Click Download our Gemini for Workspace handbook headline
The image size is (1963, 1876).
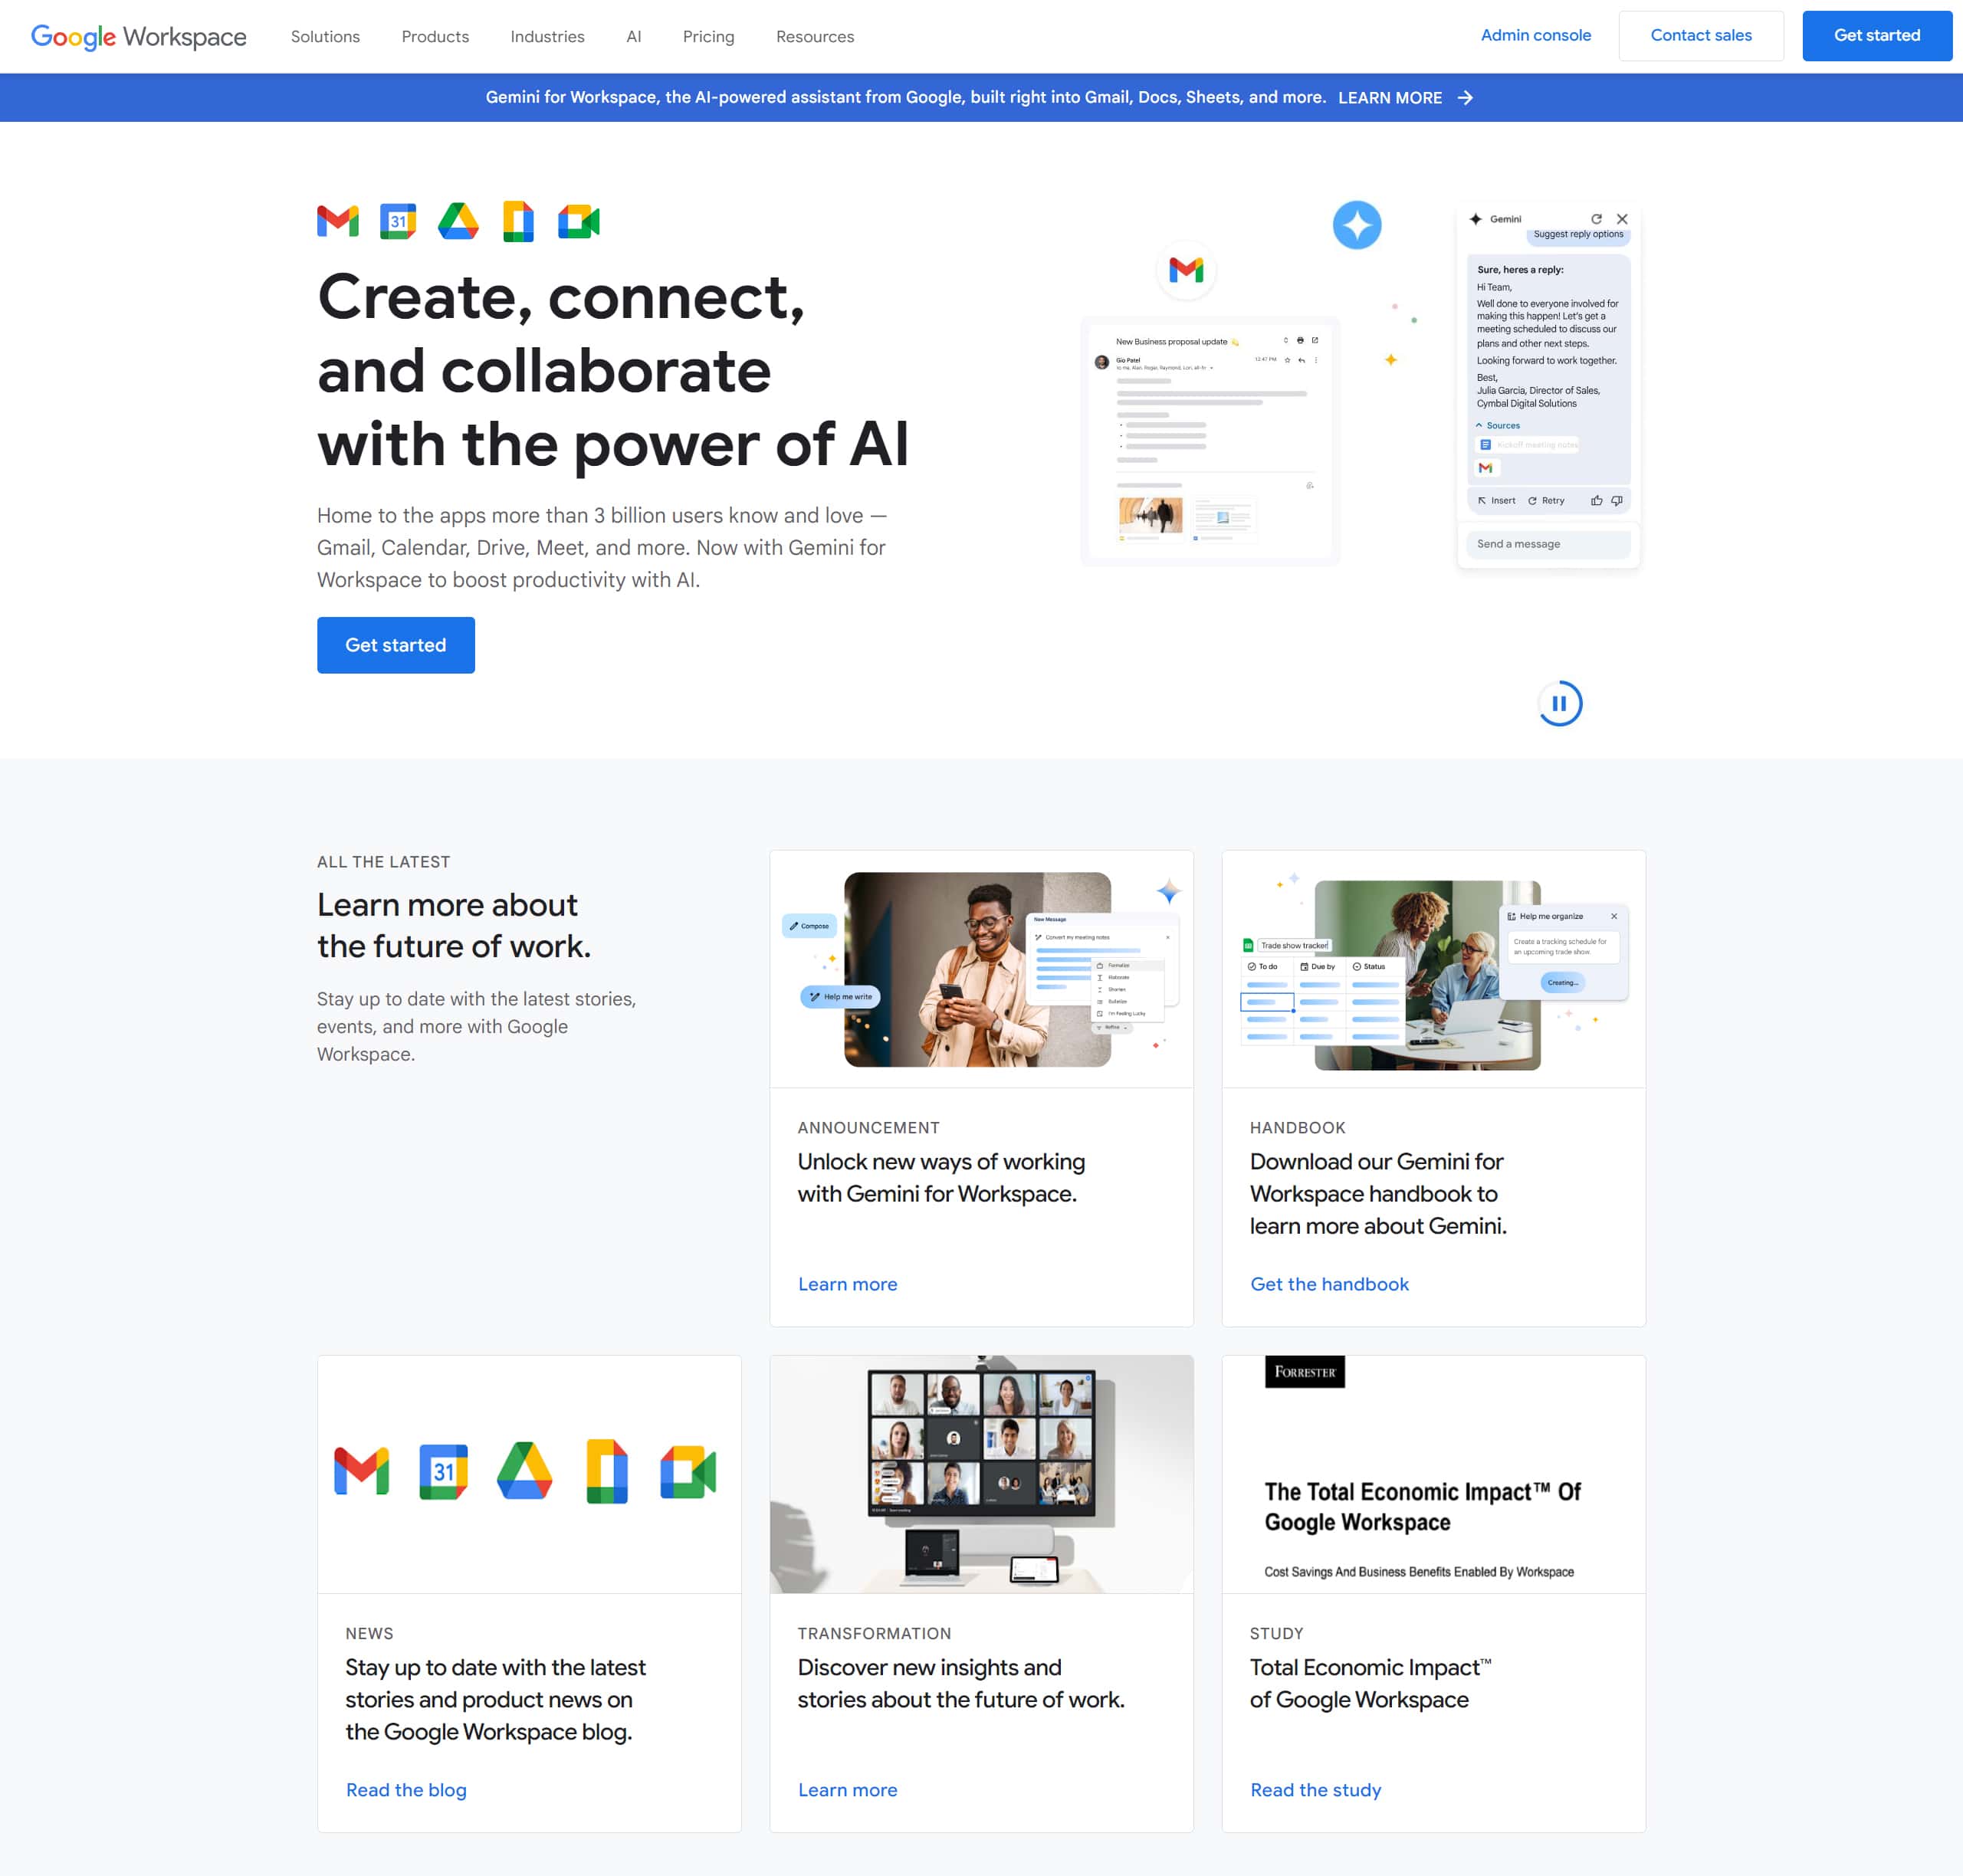coord(1377,1193)
